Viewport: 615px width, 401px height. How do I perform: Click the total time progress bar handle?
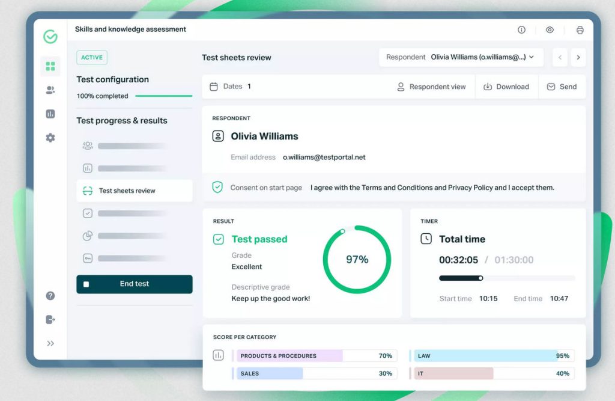coord(480,278)
